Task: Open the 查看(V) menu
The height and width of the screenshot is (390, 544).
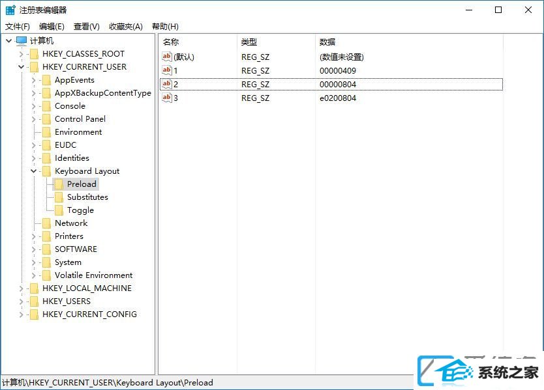Action: tap(87, 27)
